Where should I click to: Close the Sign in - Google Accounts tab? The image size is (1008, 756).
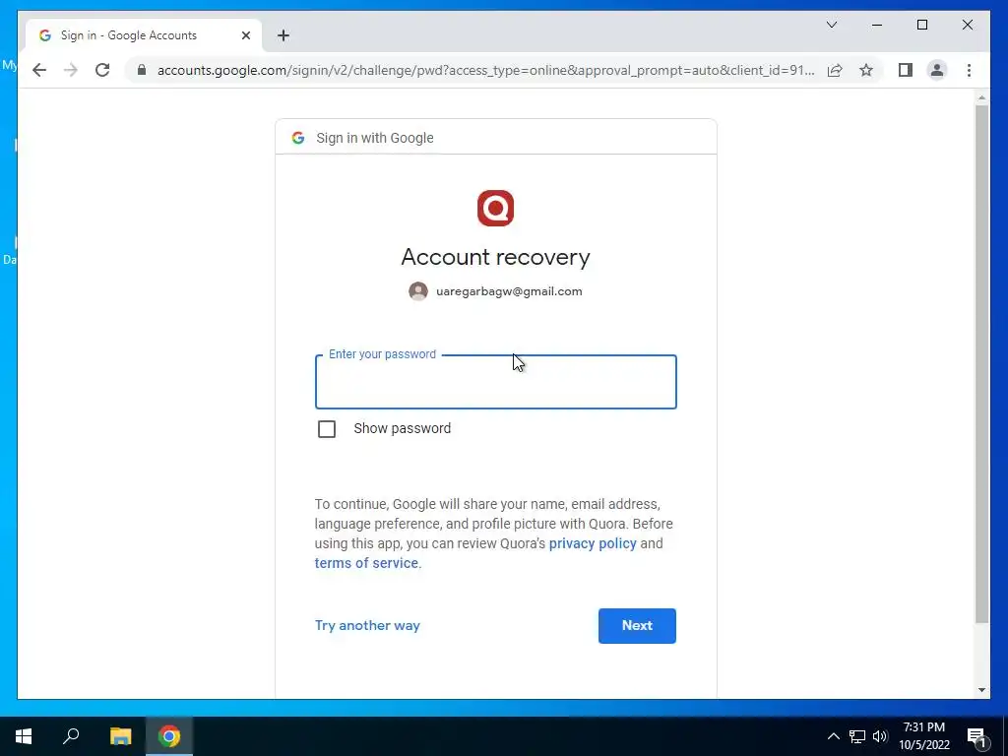245,35
